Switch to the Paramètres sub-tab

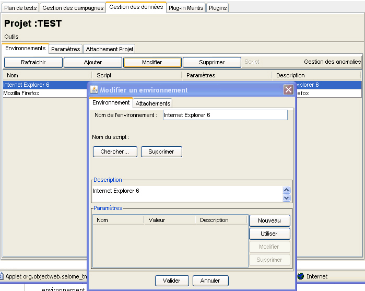pos(66,49)
